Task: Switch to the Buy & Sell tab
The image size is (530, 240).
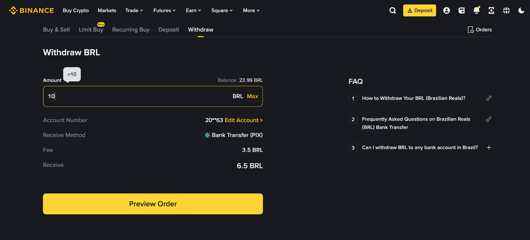Action: (x=56, y=30)
